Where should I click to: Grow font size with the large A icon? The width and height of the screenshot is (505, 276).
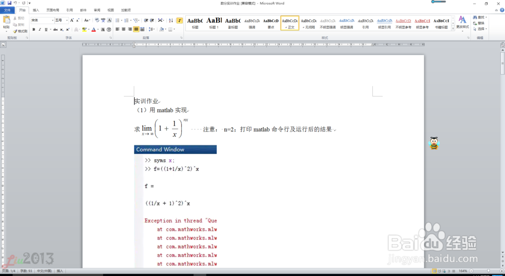[x=72, y=20]
